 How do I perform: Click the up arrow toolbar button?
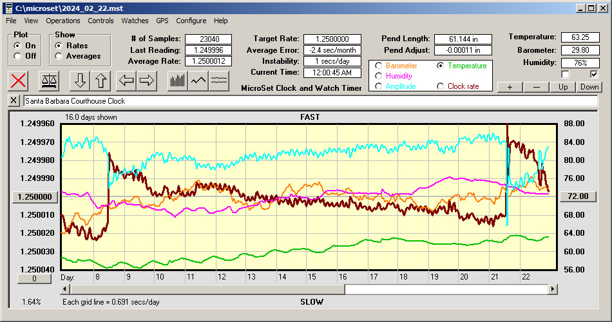point(100,80)
